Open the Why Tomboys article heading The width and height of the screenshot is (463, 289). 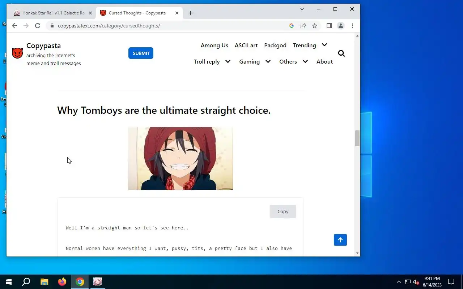click(x=164, y=110)
